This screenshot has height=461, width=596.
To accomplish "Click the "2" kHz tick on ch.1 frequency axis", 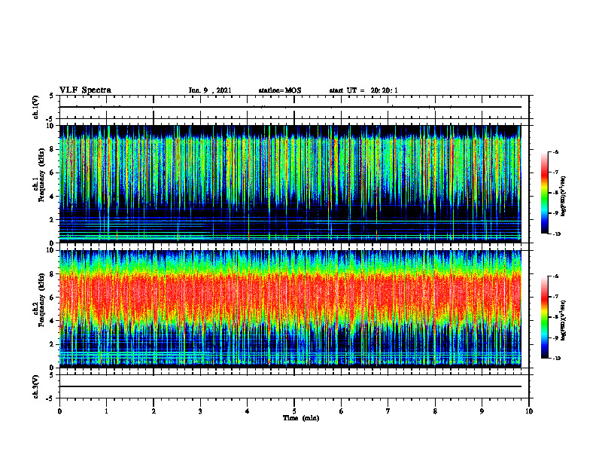I will tap(53, 219).
